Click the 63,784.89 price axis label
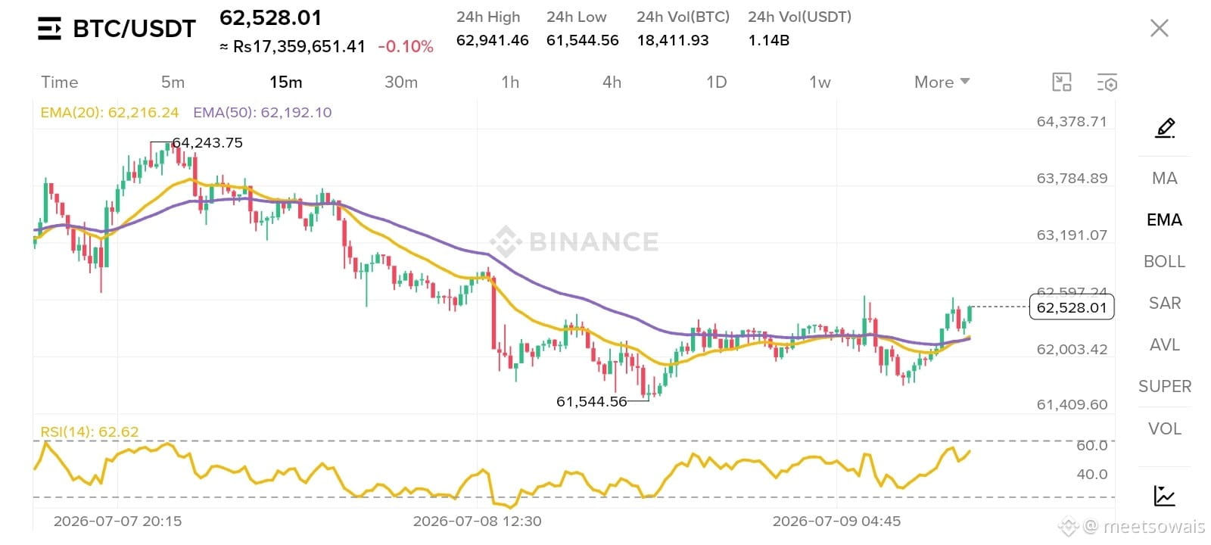The width and height of the screenshot is (1211, 545). click(x=1072, y=178)
